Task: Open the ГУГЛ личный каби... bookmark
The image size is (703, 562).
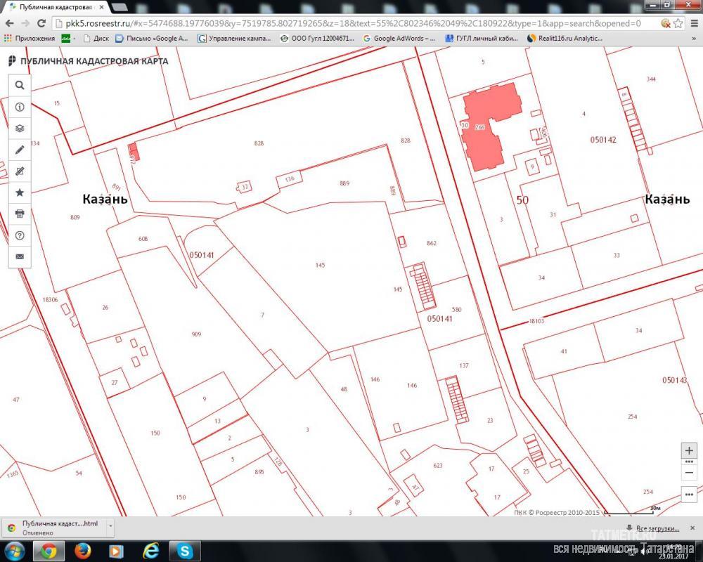Action: 482,39
